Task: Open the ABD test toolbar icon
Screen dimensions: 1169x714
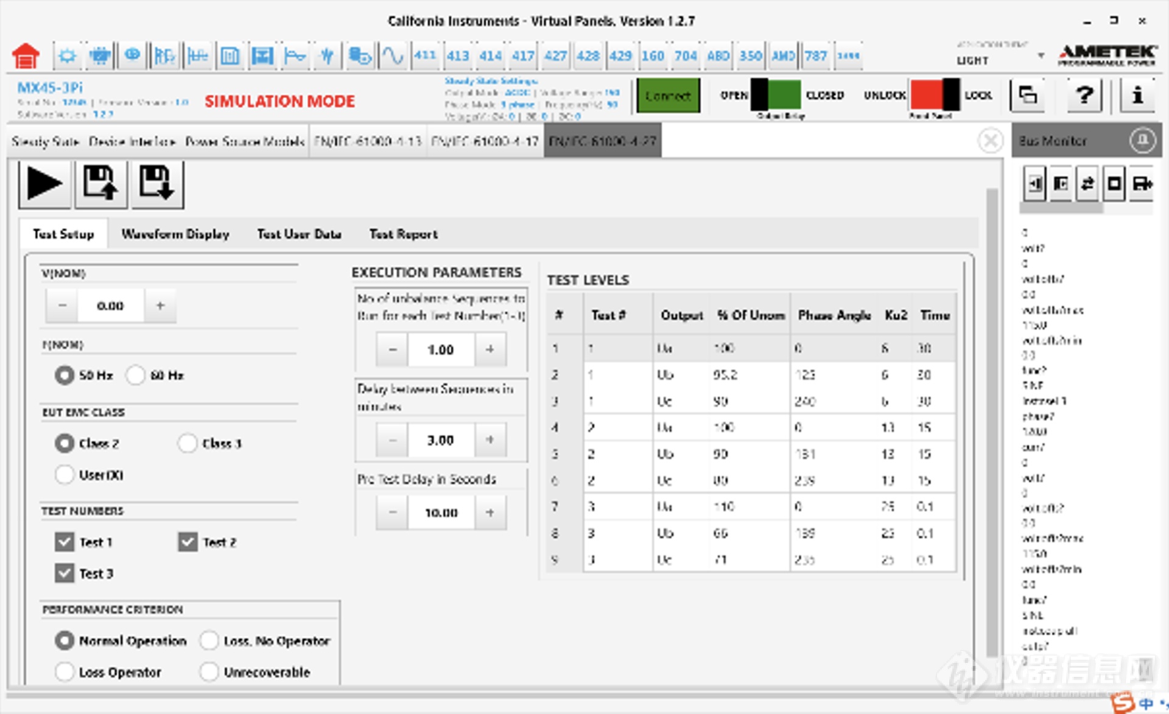Action: tap(718, 55)
